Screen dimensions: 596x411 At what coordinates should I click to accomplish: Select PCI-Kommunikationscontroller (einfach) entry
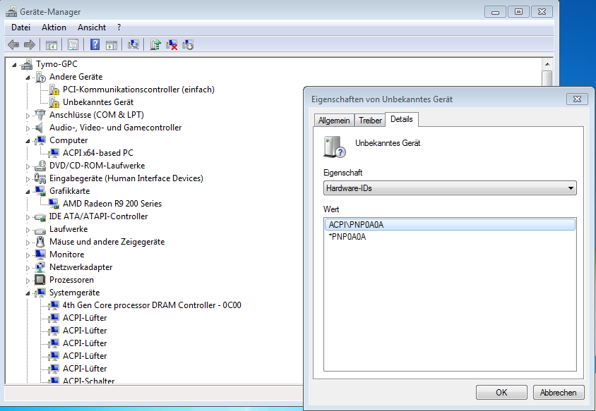[x=138, y=90]
